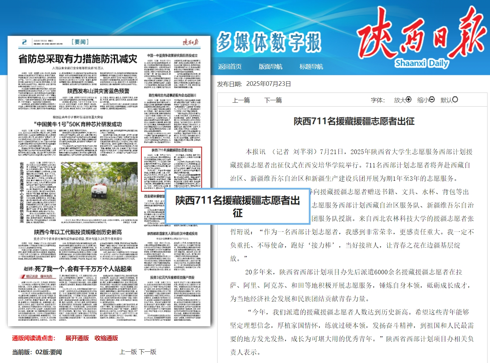Click the 默认 circle icon to reset font
The height and width of the screenshot is (363, 490).
(x=455, y=100)
